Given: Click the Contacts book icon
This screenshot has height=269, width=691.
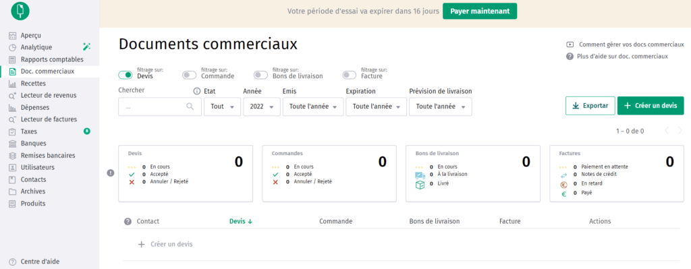Looking at the screenshot, I should click(12, 179).
